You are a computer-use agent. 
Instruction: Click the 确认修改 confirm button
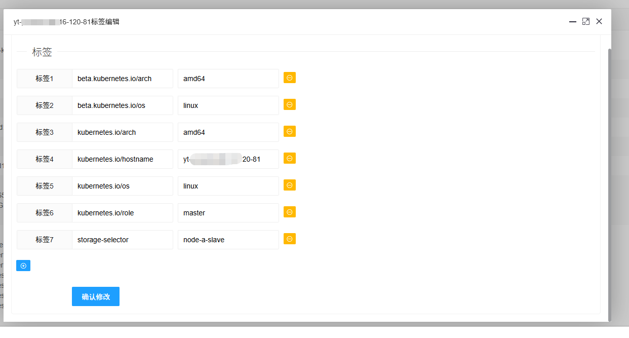(x=96, y=296)
